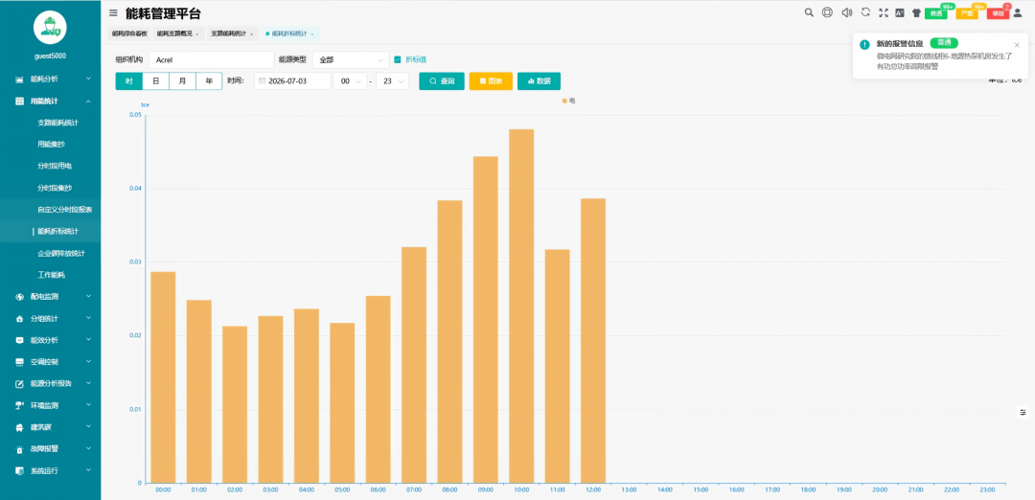Switch to the 能耗综合看板 tab

point(129,34)
